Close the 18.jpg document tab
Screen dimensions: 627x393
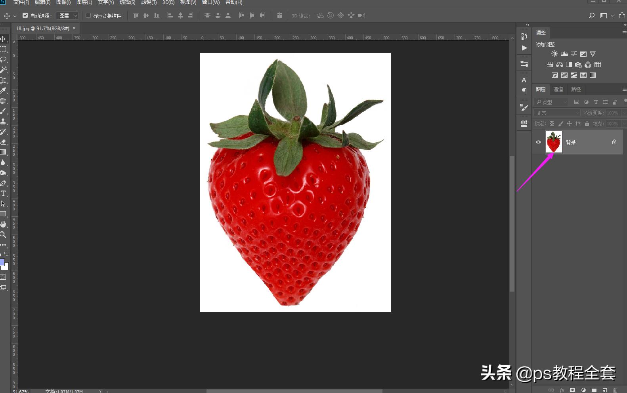tap(74, 28)
